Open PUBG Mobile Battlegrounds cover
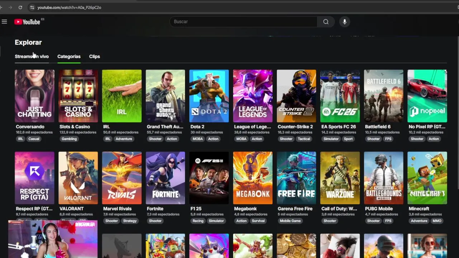The height and width of the screenshot is (258, 459). [x=384, y=178]
